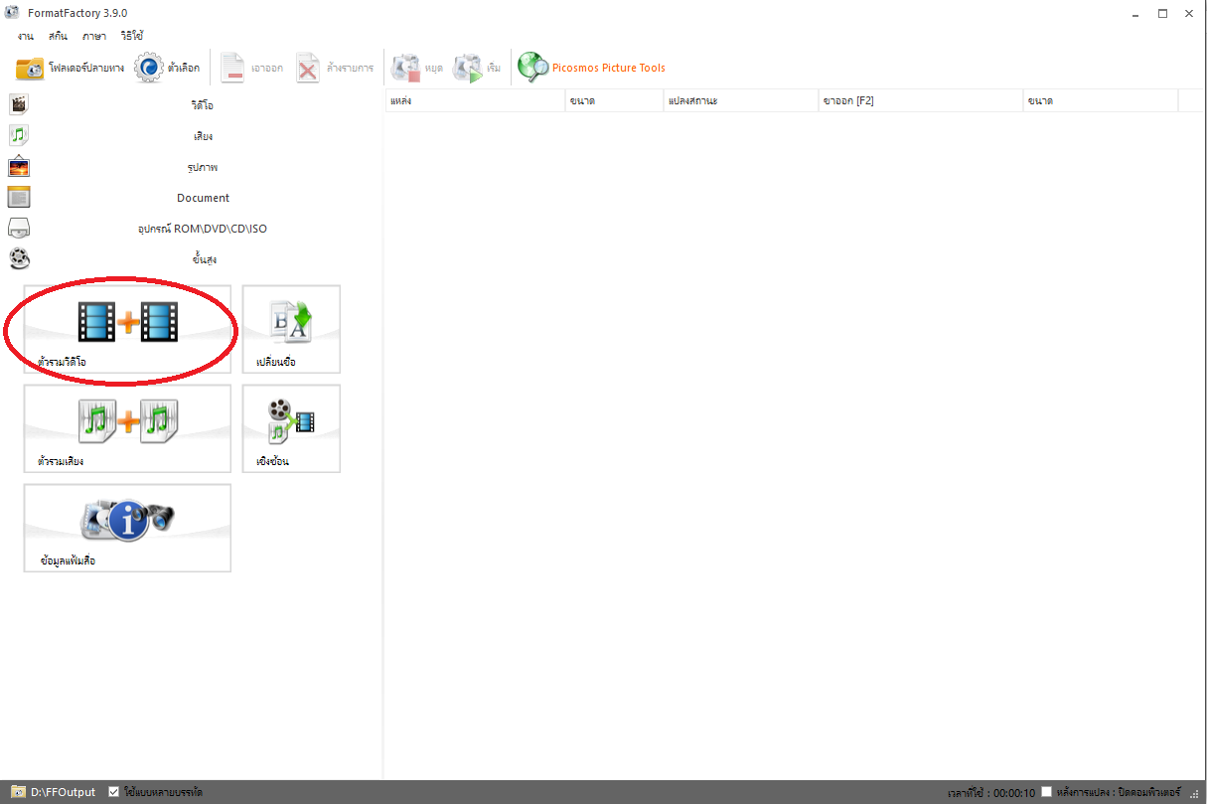Screen dimensions: 1207x804
Task: Click the หยุด toolbar label
Action: point(434,69)
